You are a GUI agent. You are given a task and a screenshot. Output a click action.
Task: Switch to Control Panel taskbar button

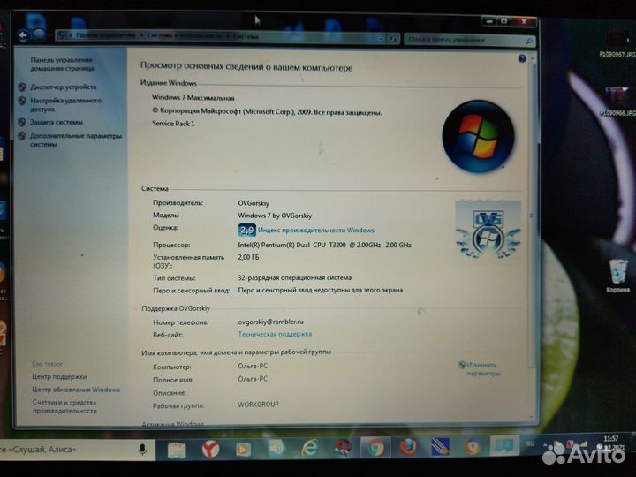tap(503, 446)
